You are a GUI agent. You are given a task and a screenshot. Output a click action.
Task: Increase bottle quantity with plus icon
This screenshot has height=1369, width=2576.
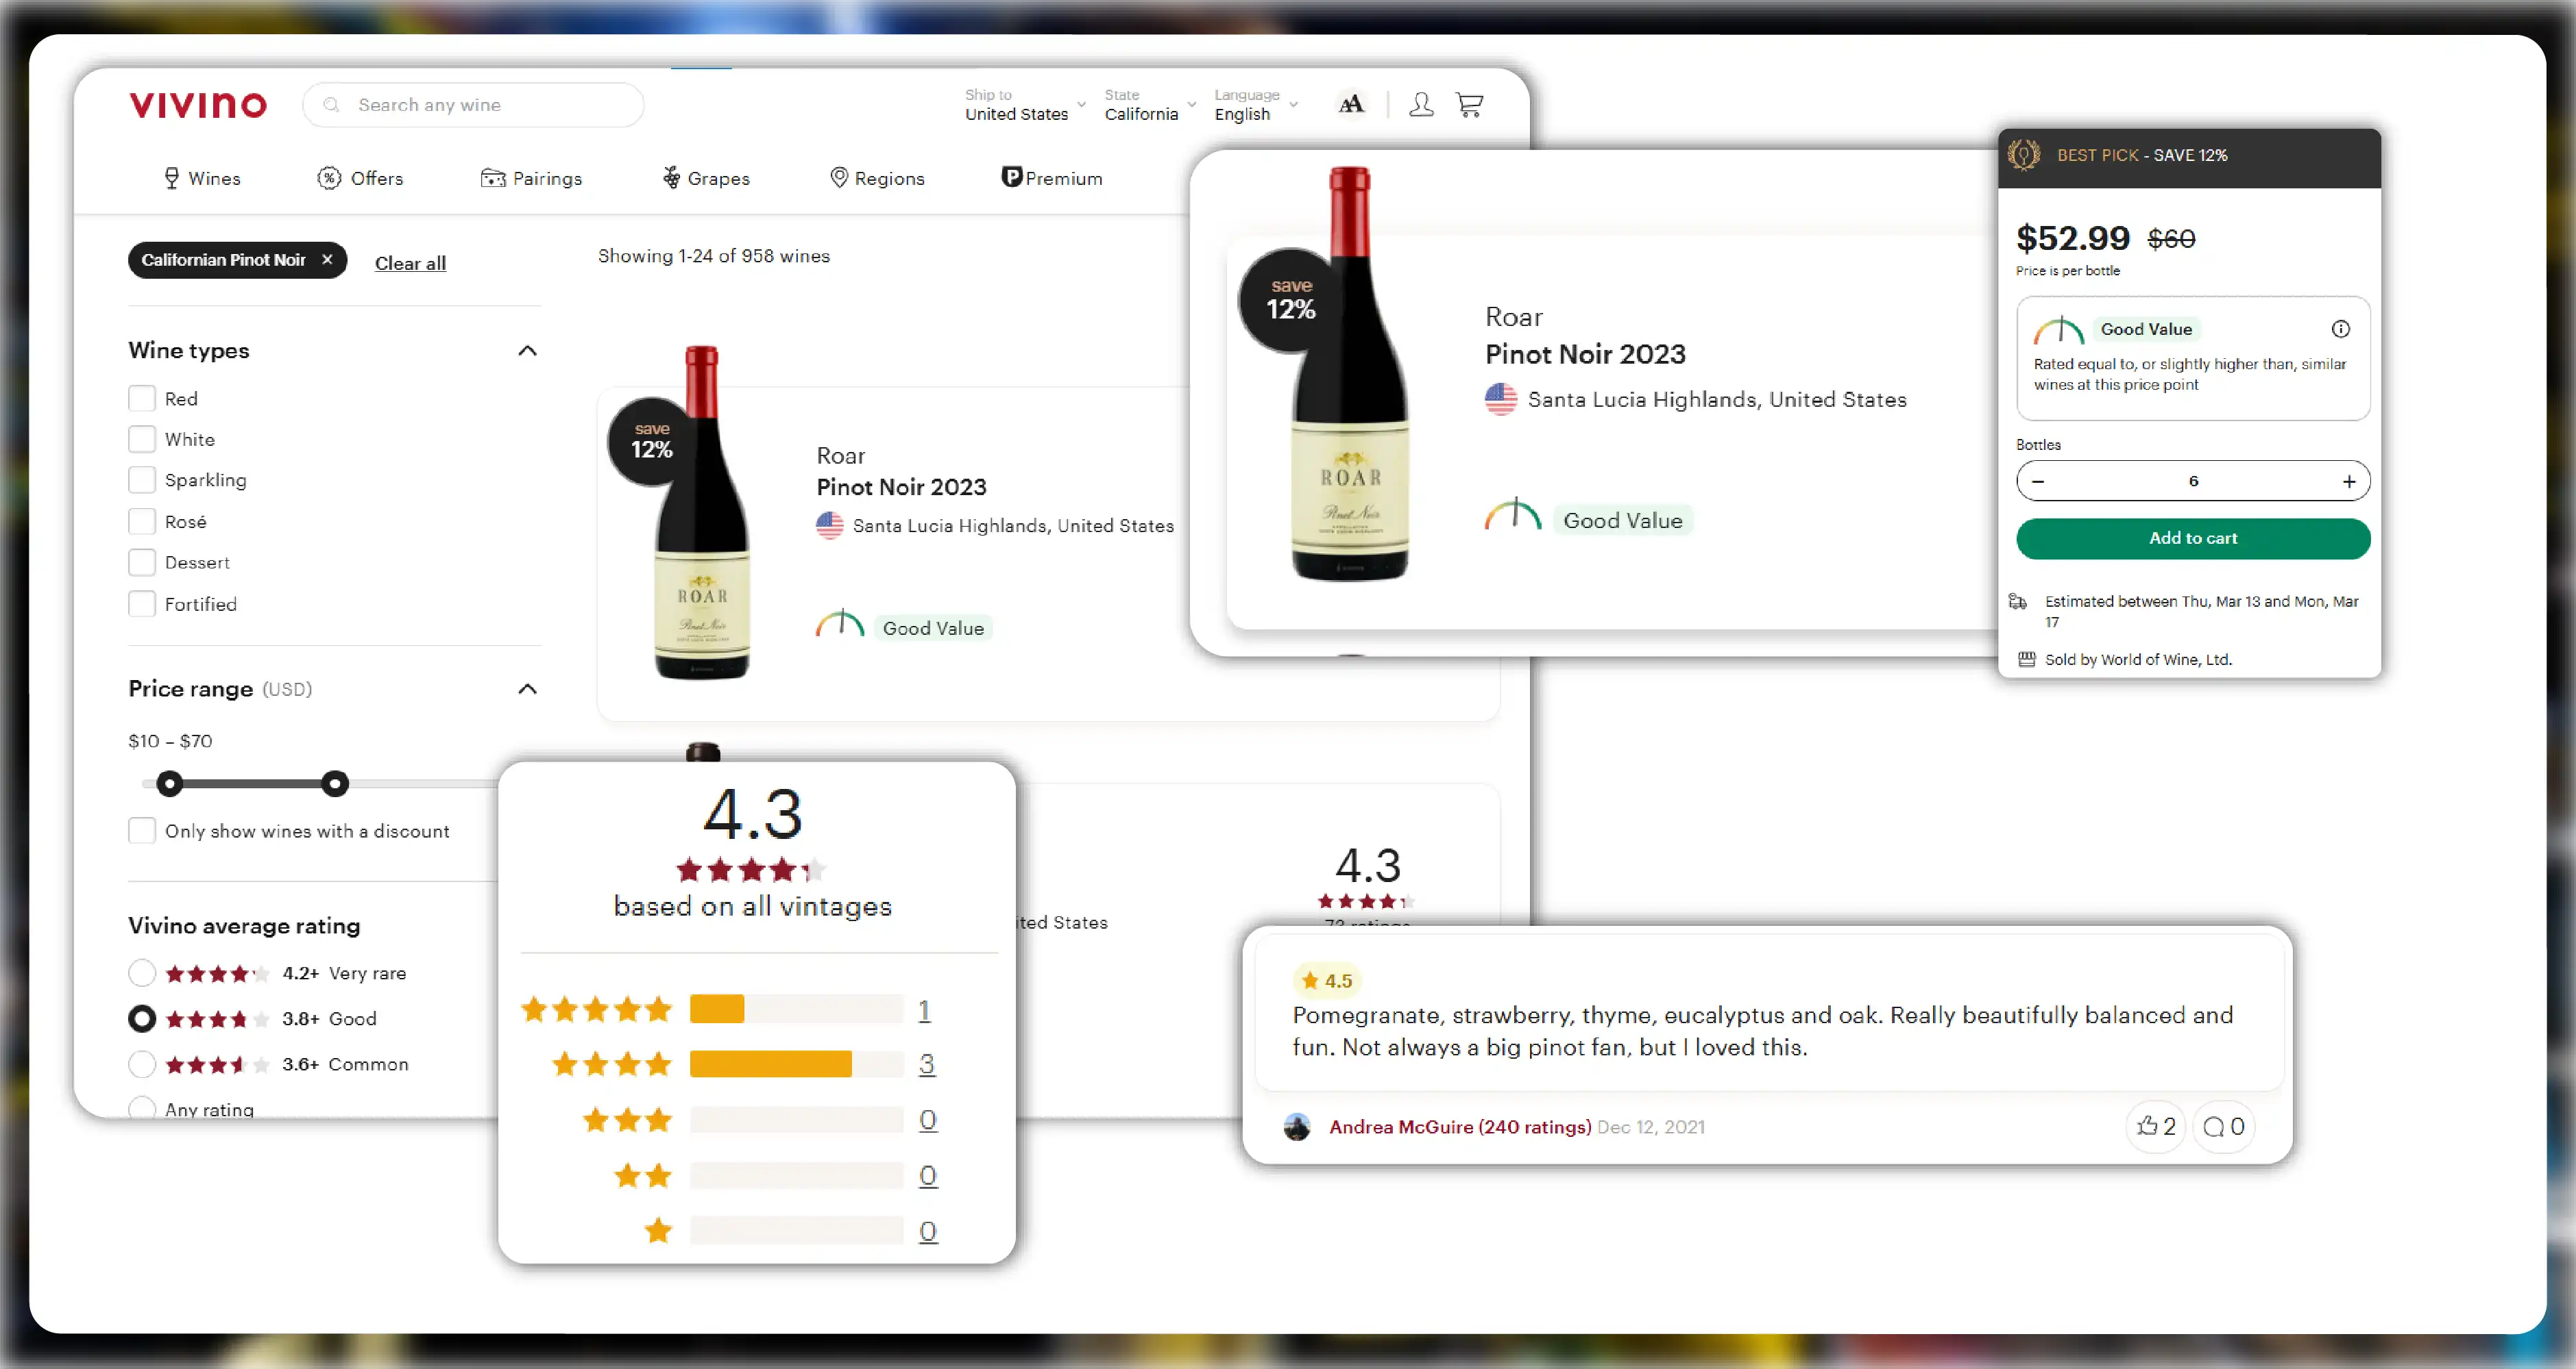click(2349, 481)
